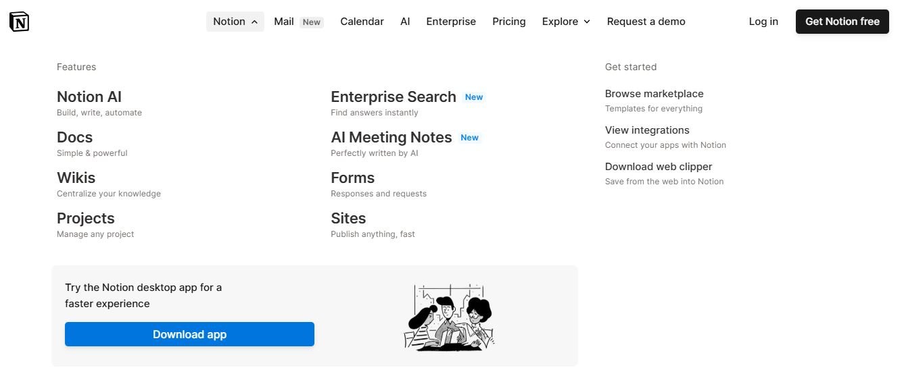
Task: Click the Log in link
Action: point(763,22)
